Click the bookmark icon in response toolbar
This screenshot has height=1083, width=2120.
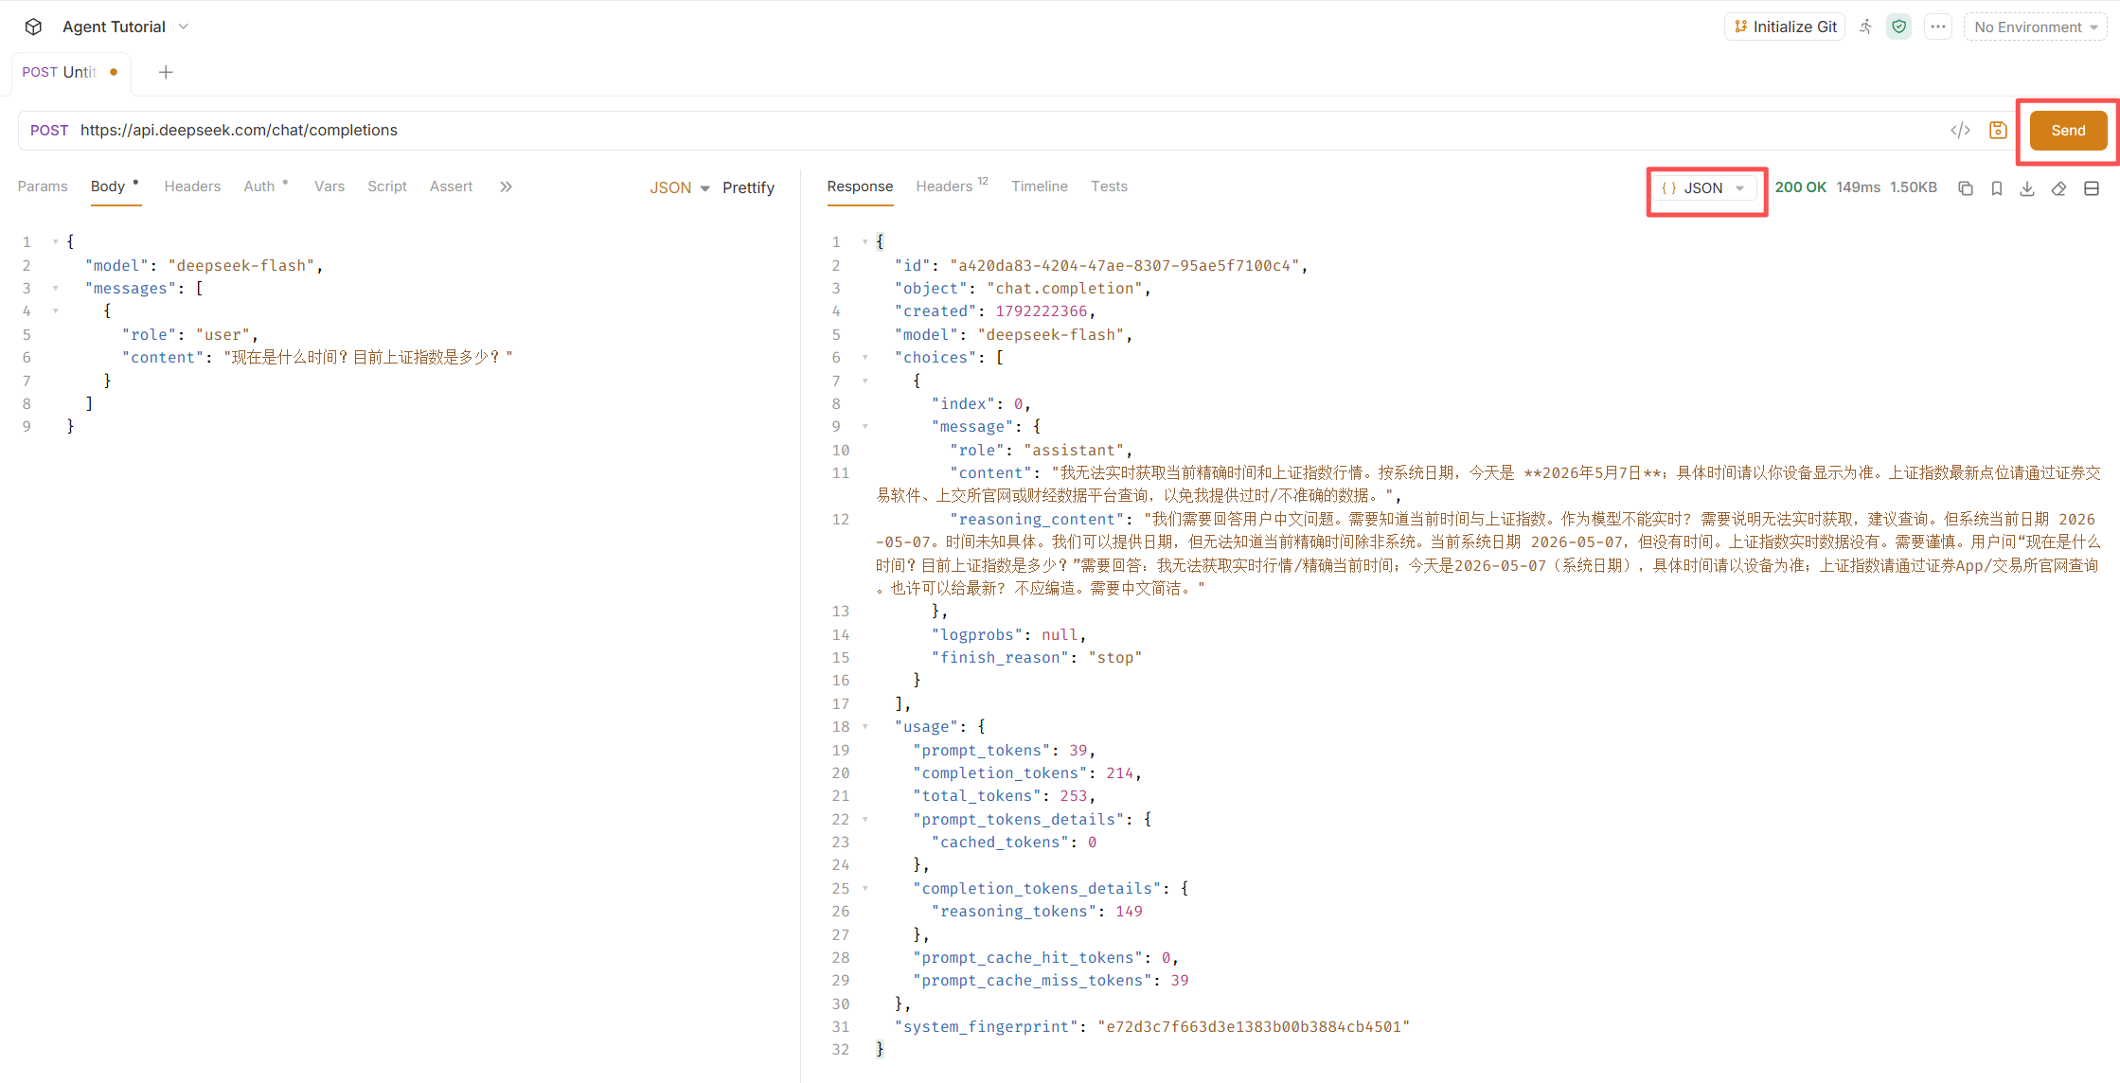point(1997,188)
